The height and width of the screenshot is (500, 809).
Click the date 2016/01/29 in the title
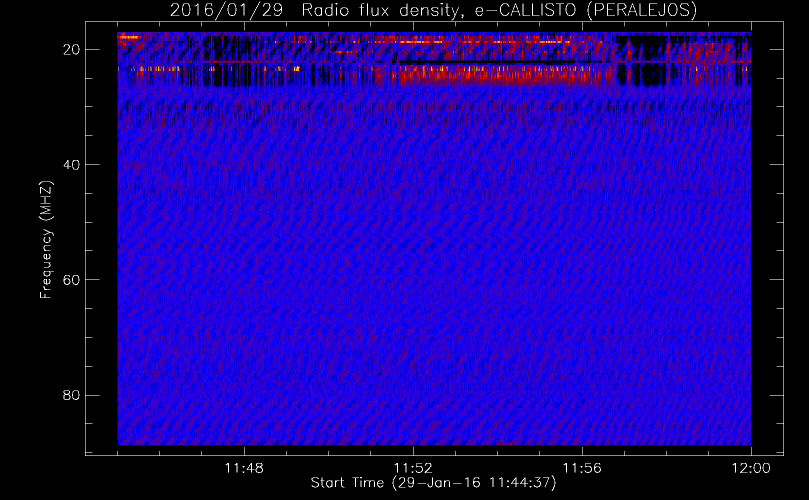tap(226, 10)
